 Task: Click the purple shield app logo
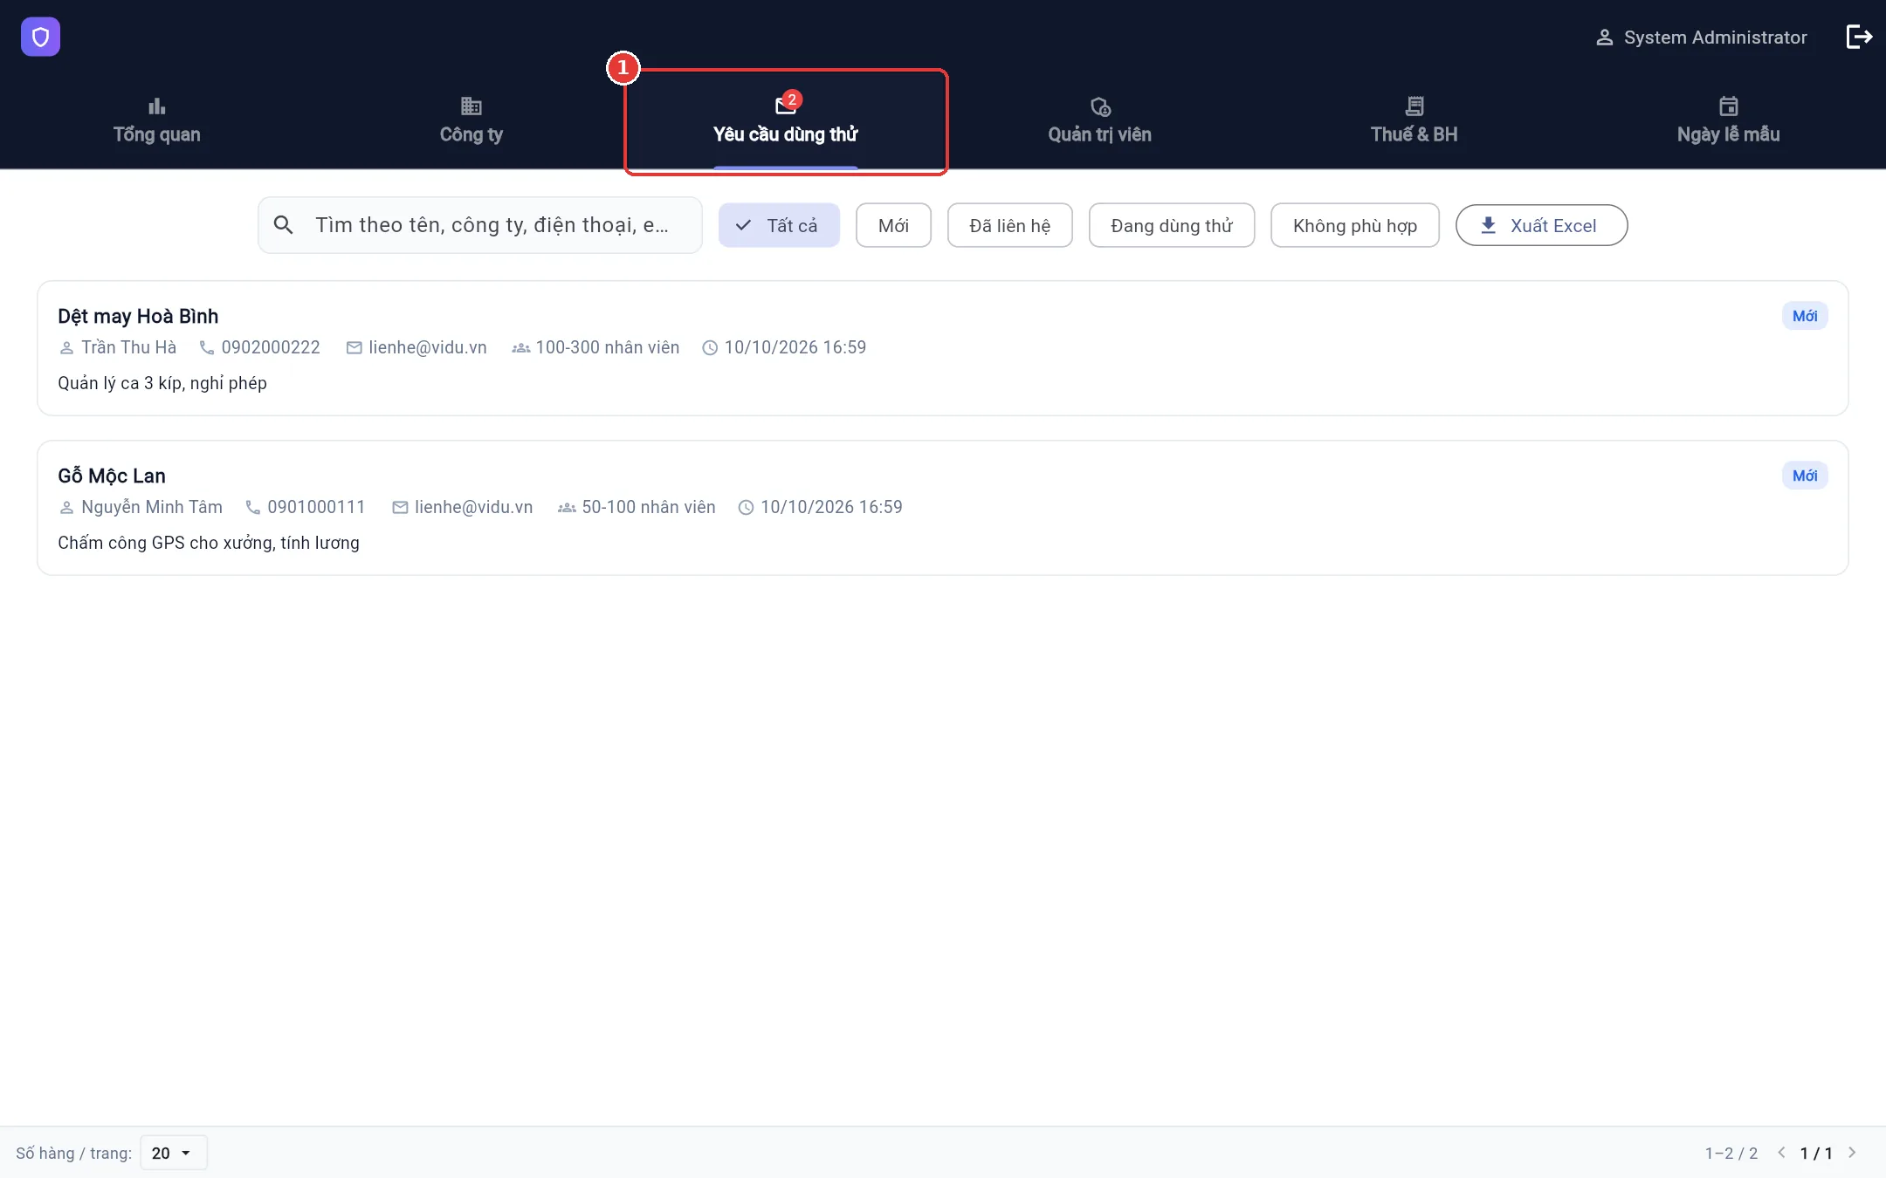pos(40,37)
